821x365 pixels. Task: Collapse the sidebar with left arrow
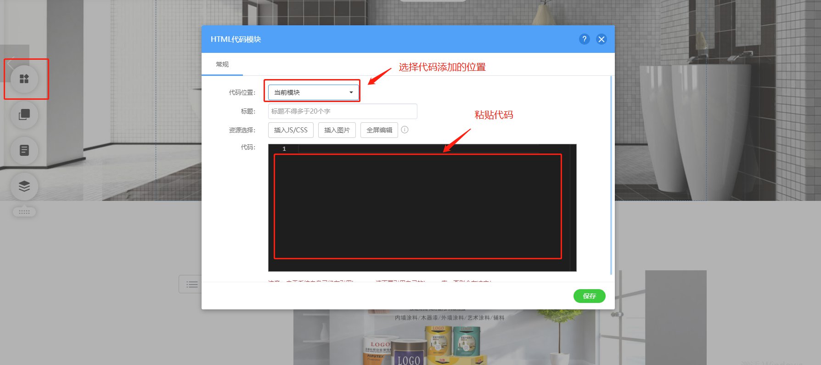pyautogui.click(x=11, y=63)
